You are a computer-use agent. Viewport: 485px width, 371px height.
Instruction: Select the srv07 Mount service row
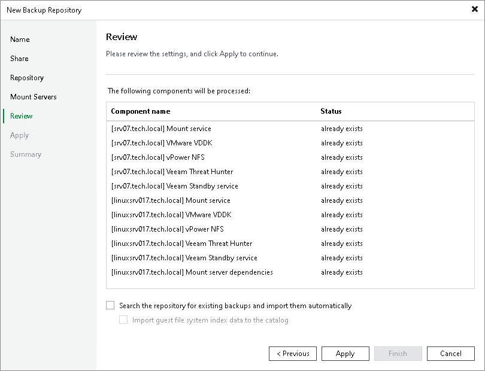290,129
